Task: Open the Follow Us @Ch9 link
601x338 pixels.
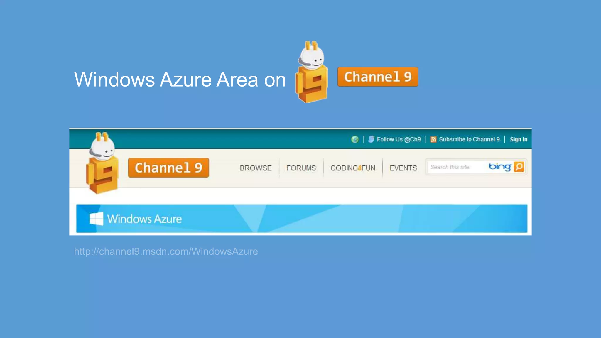Action: [x=399, y=139]
